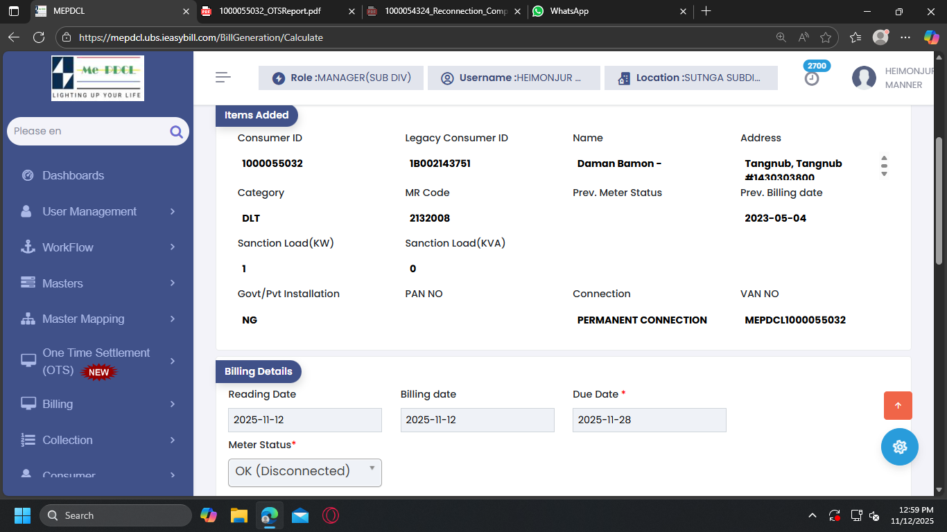Click the Masters server icon
947x532 pixels.
[x=28, y=283]
